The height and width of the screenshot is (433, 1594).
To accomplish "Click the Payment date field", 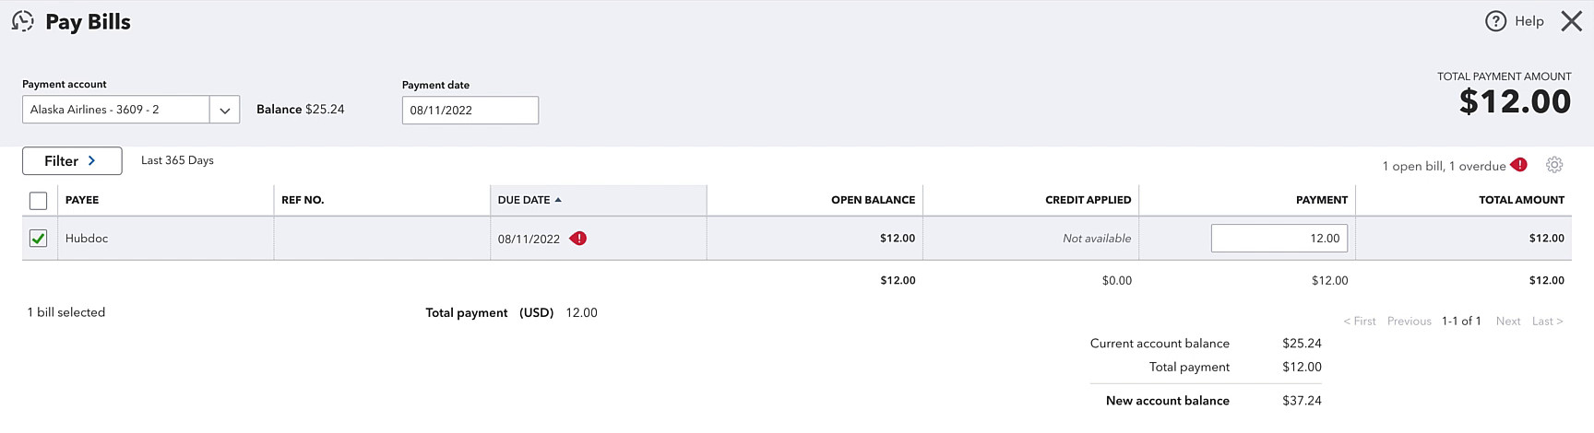I will coord(470,111).
